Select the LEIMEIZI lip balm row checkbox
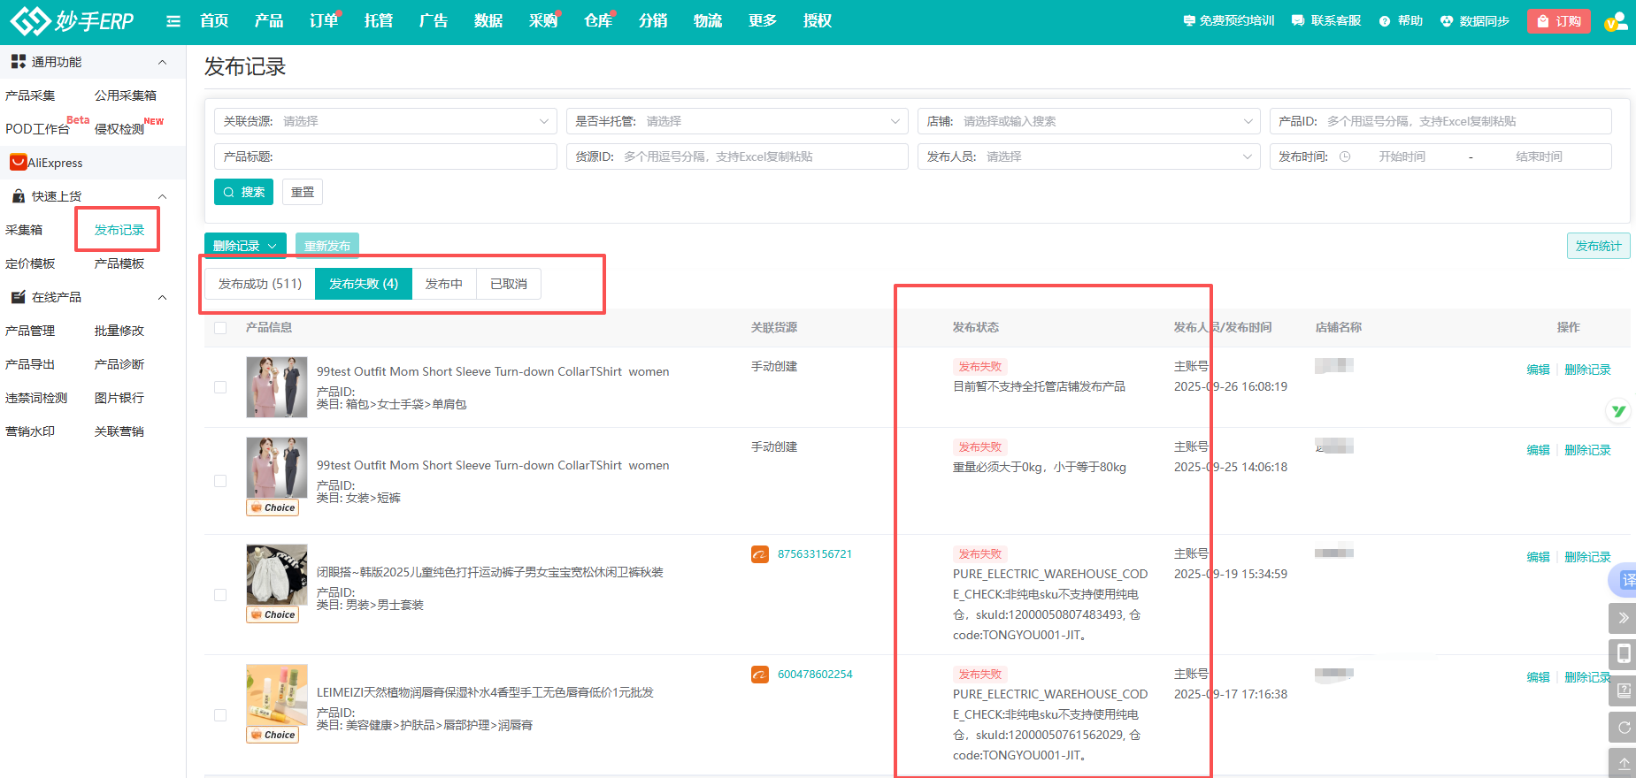 tap(220, 715)
